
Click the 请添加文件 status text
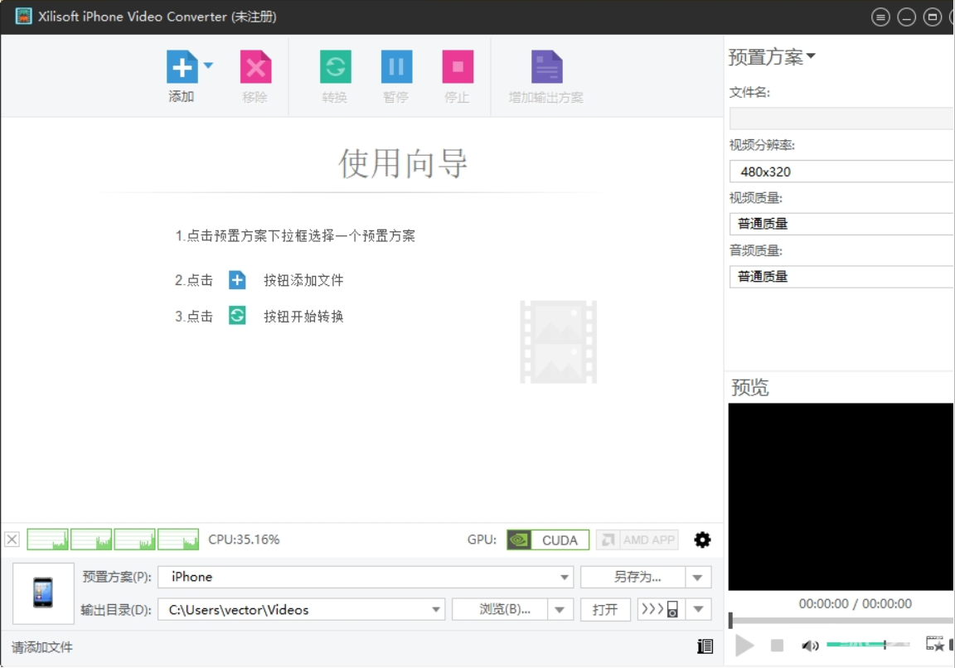click(42, 647)
